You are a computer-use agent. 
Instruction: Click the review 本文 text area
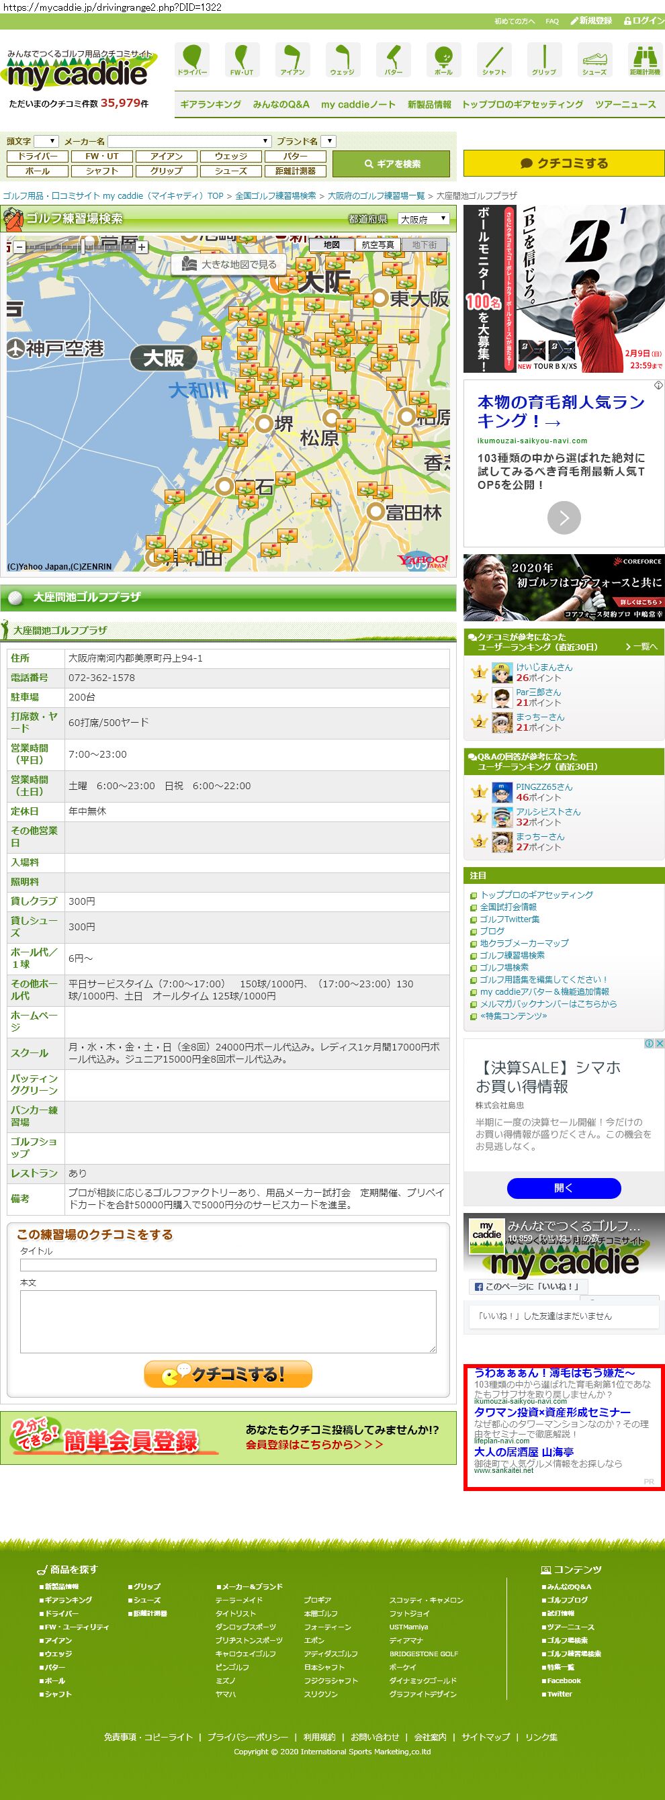228,1320
